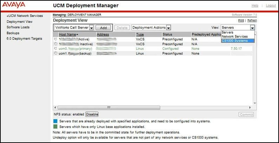This screenshot has width=279, height=143.
Task: Open Software Loads in sidebar
Action: tap(18, 27)
